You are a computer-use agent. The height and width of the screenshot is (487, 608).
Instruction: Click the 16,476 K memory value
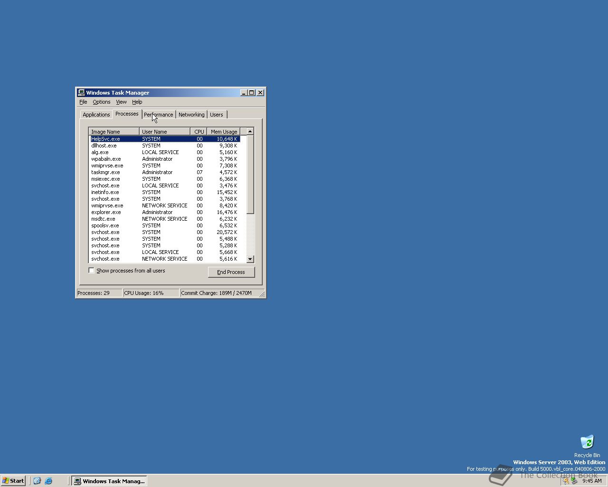(227, 212)
